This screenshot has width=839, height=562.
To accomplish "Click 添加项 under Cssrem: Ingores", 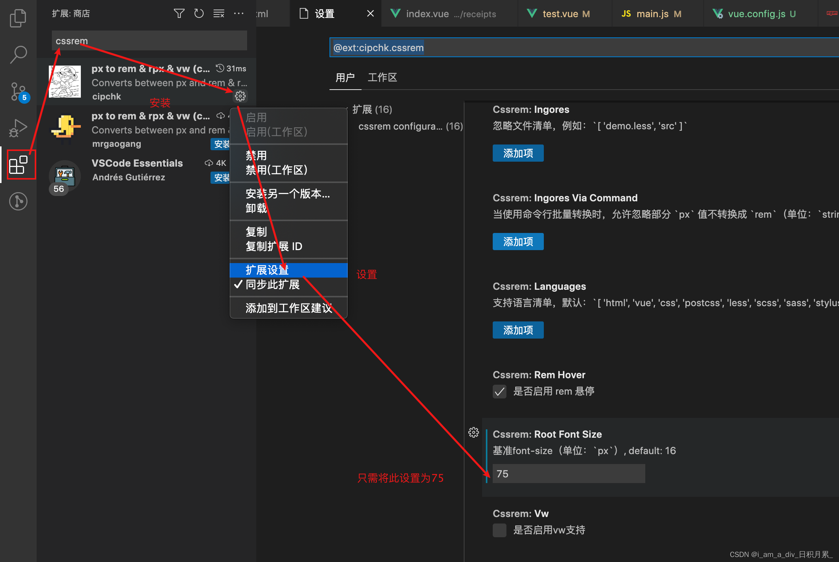I will click(518, 153).
